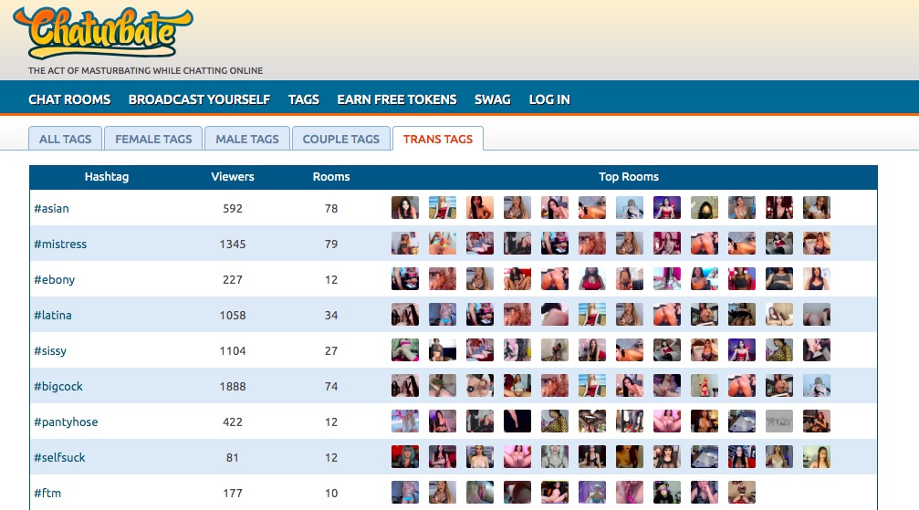Go to the Broadcast Yourself page

tap(199, 99)
